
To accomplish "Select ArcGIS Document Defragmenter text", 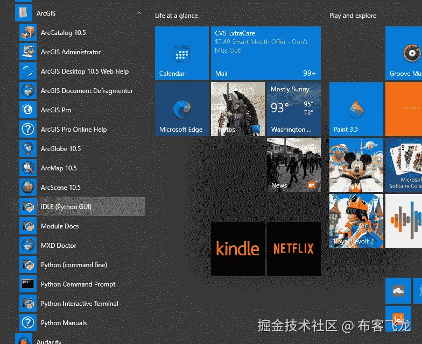I will (87, 91).
